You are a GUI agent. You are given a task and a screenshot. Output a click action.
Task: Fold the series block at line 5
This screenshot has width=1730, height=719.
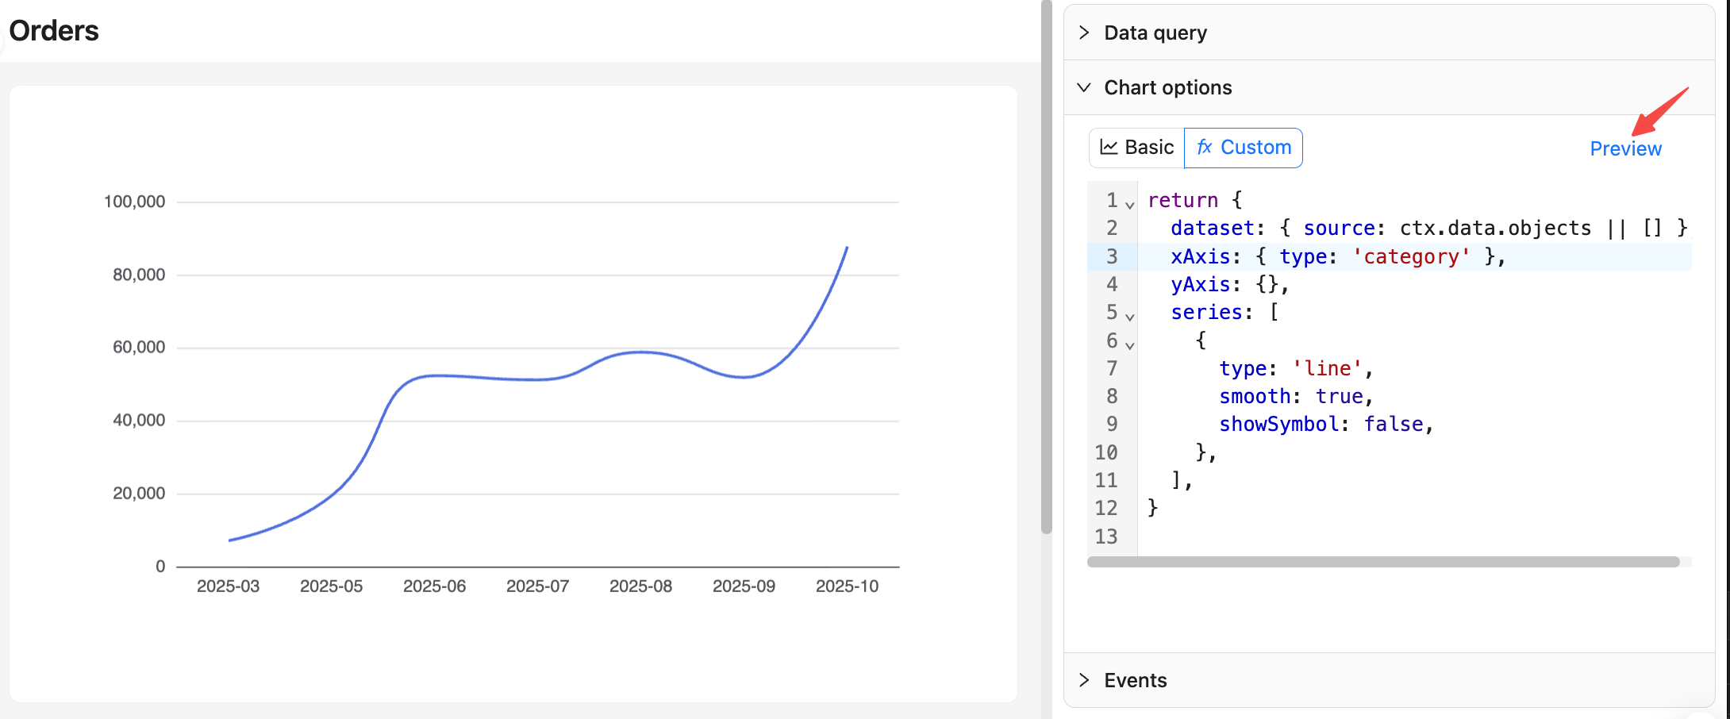(x=1130, y=317)
